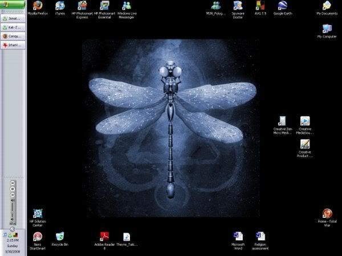
Task: Launch the HP Photosmart Essential desktop icon
Action: (104, 10)
